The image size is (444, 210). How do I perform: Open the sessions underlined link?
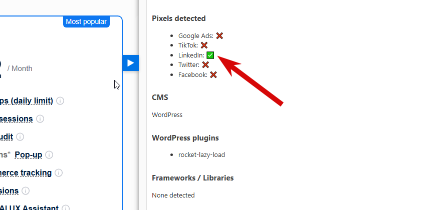pos(16,119)
